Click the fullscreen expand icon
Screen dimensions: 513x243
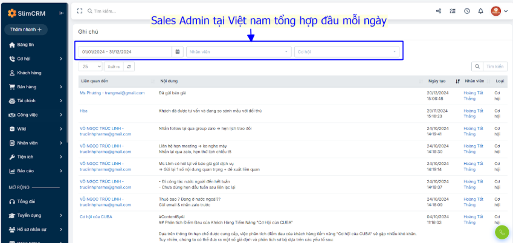80,11
